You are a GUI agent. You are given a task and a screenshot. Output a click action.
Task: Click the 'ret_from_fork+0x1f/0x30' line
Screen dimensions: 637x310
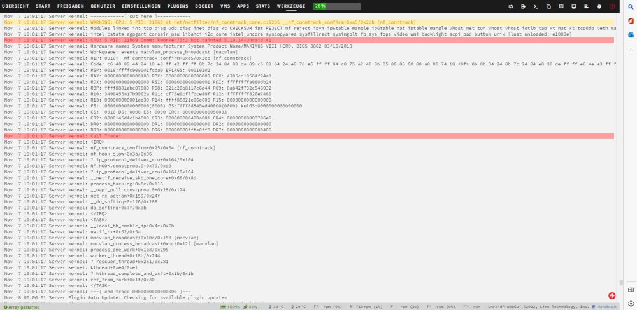pos(79,280)
